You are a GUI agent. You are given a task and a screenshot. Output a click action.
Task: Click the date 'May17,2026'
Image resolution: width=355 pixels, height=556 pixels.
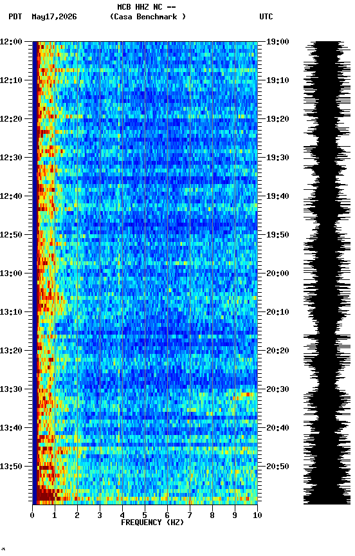pyautogui.click(x=54, y=17)
